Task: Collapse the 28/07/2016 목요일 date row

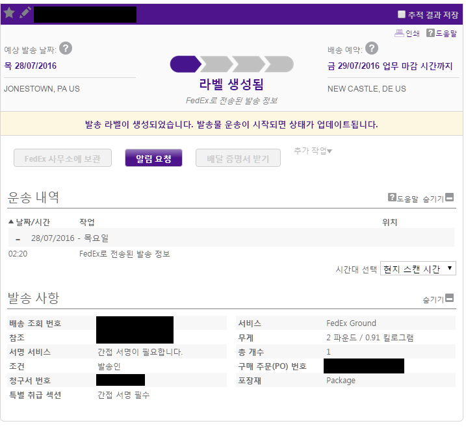Action: pos(18,239)
